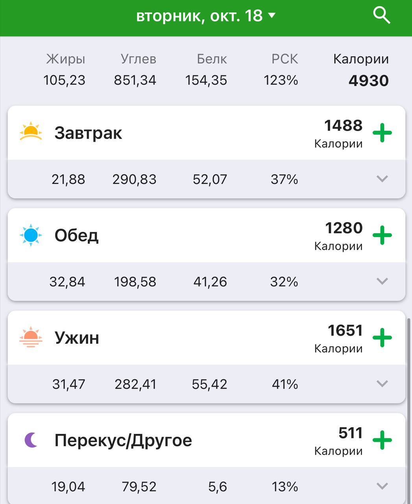Image resolution: width=412 pixels, height=504 pixels.
Task: Open the Завтрак meal title
Action: click(88, 133)
